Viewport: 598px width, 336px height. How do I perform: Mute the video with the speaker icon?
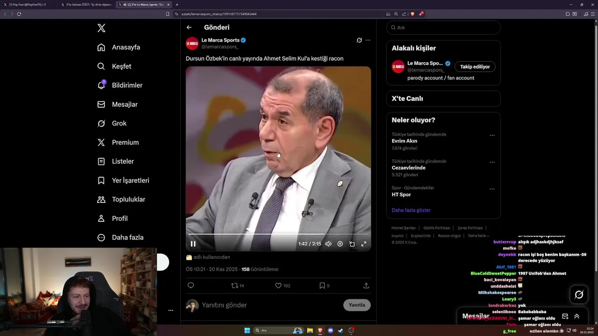point(328,244)
